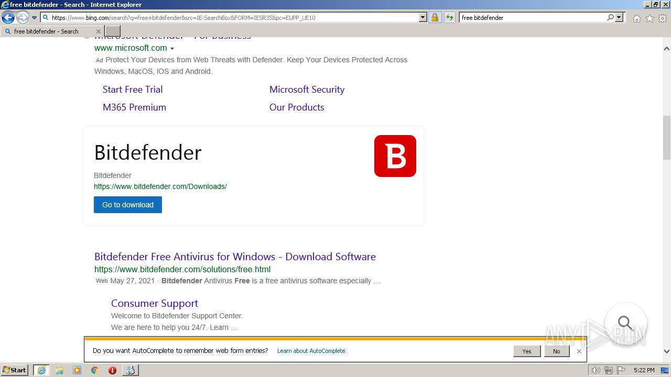Open a new blank tab
The image size is (671, 377).
pyautogui.click(x=113, y=31)
